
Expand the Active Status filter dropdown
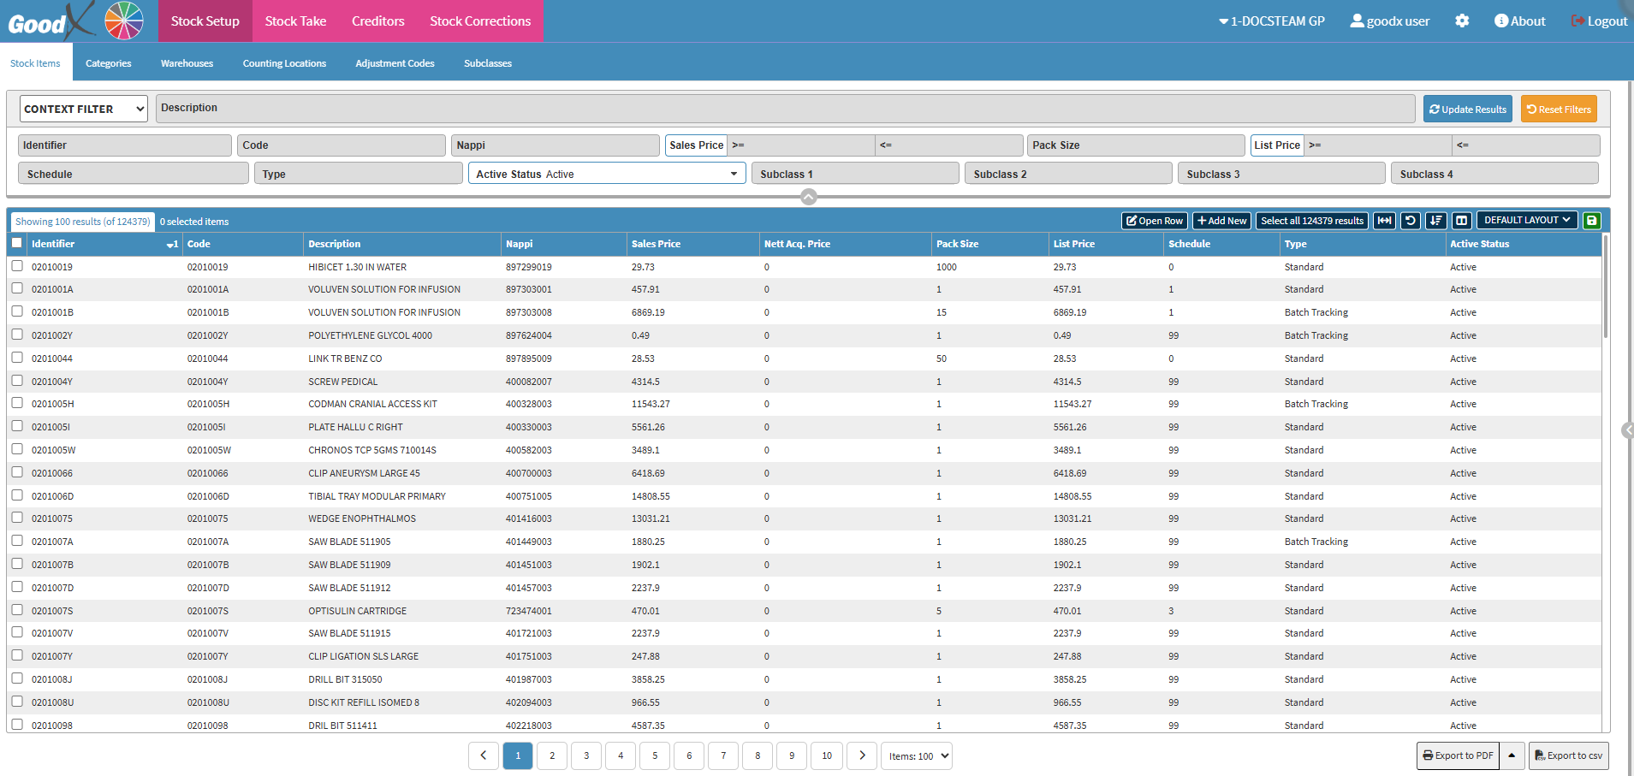(607, 174)
